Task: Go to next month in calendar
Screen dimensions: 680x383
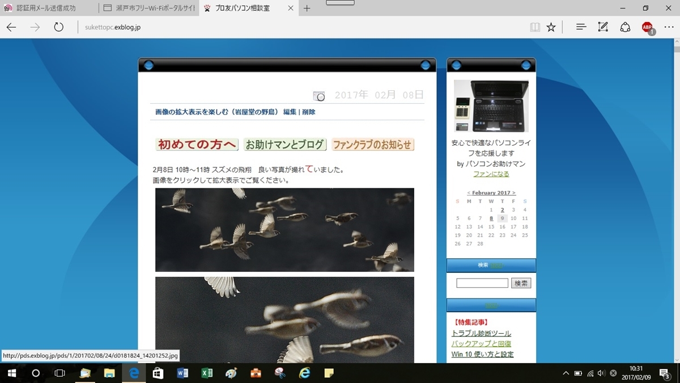Action: click(514, 193)
